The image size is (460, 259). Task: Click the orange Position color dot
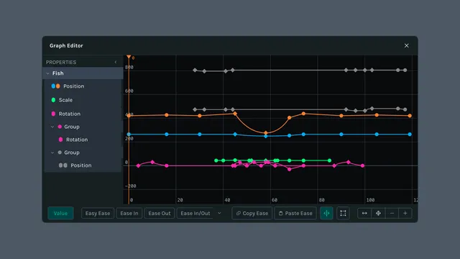pos(57,86)
